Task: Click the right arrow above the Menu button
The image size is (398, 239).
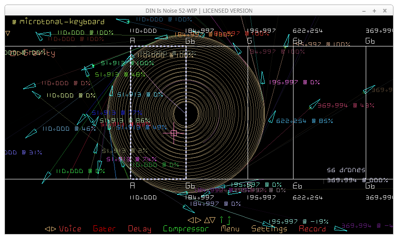Action: point(198,220)
